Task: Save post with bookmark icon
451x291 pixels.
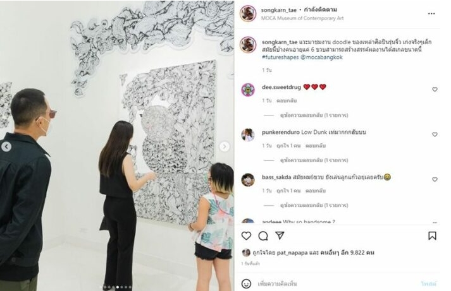Action: coord(432,235)
